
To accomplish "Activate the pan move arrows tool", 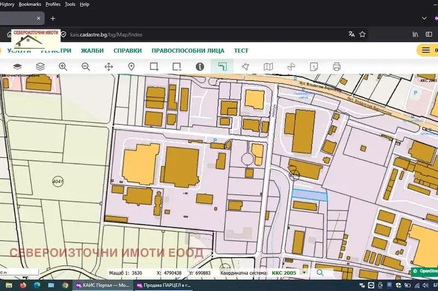I will pyautogui.click(x=108, y=67).
